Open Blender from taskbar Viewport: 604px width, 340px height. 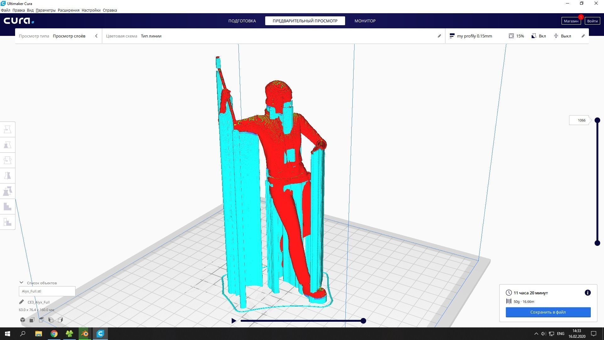click(x=85, y=334)
